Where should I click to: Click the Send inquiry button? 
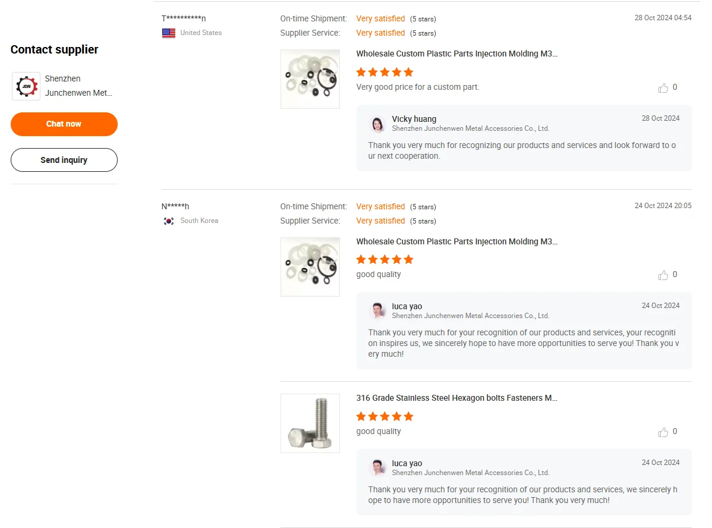pos(64,160)
